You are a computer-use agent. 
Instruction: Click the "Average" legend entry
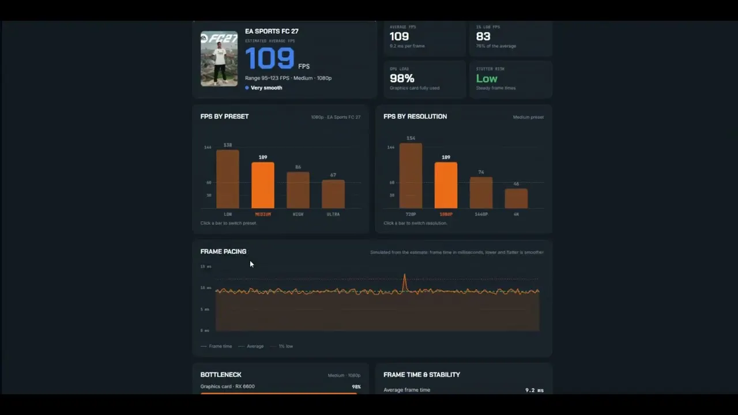pos(251,346)
